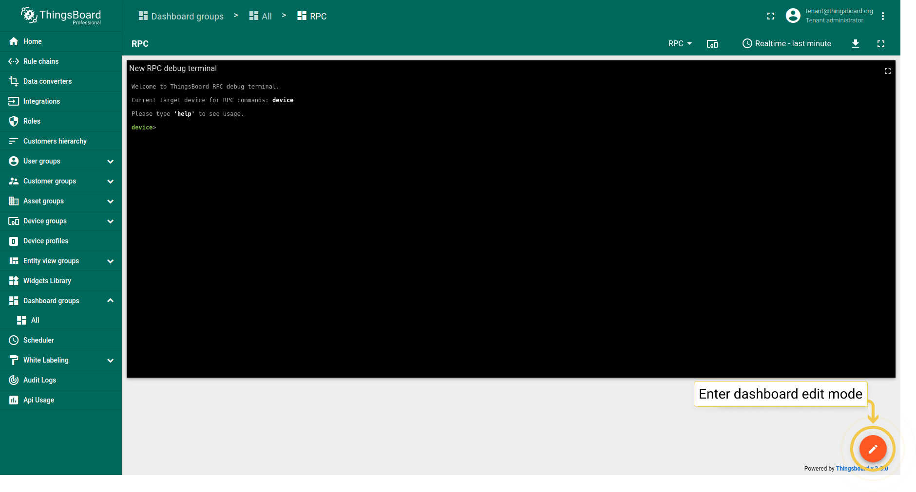Click the Audit Logs icon

[14, 380]
